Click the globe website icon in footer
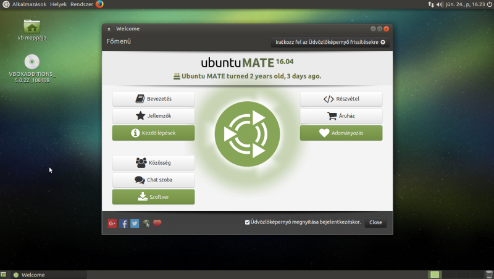This screenshot has height=279, width=494. point(146,223)
